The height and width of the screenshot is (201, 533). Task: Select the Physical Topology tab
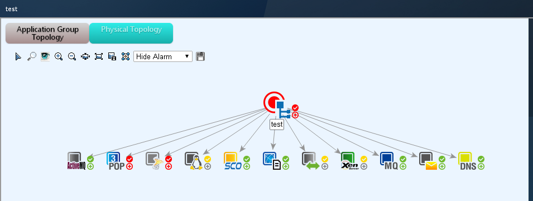pyautogui.click(x=131, y=33)
